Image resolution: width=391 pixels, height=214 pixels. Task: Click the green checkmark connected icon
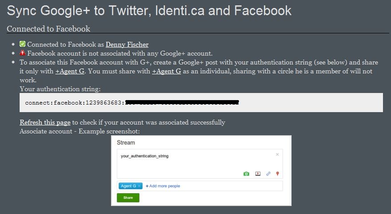(22, 44)
